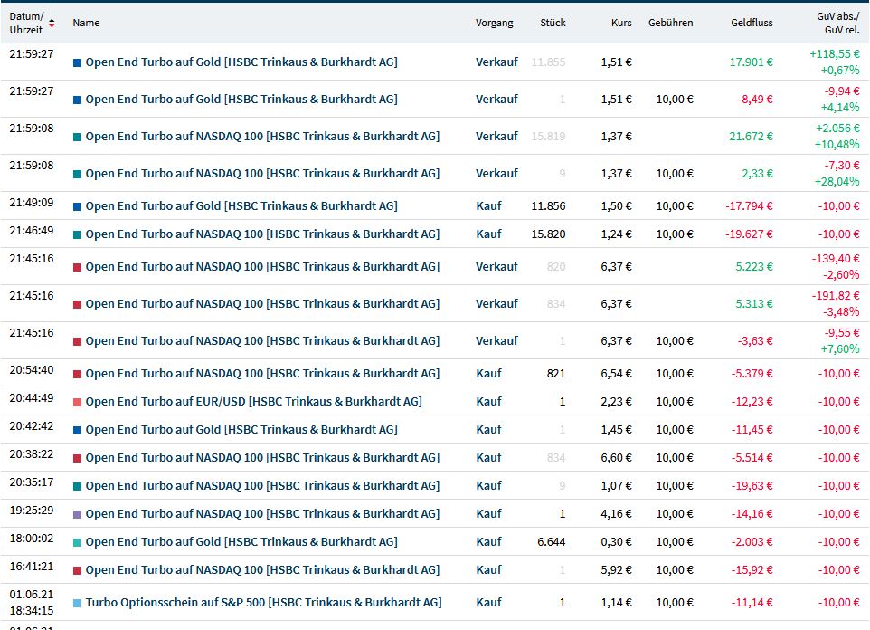
Task: Open the Turbo Optionsschein auf S&P 500 link
Action: tap(263, 603)
